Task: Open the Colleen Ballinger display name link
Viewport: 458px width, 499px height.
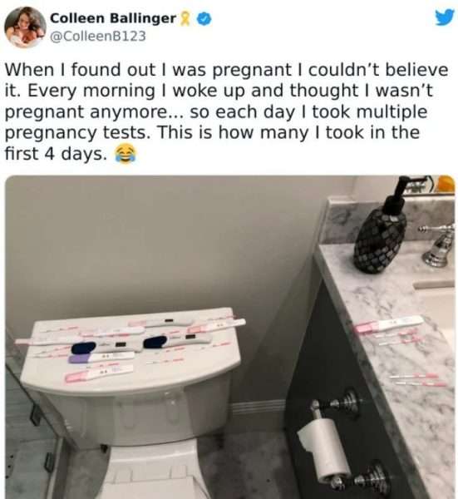Action: tap(113, 18)
